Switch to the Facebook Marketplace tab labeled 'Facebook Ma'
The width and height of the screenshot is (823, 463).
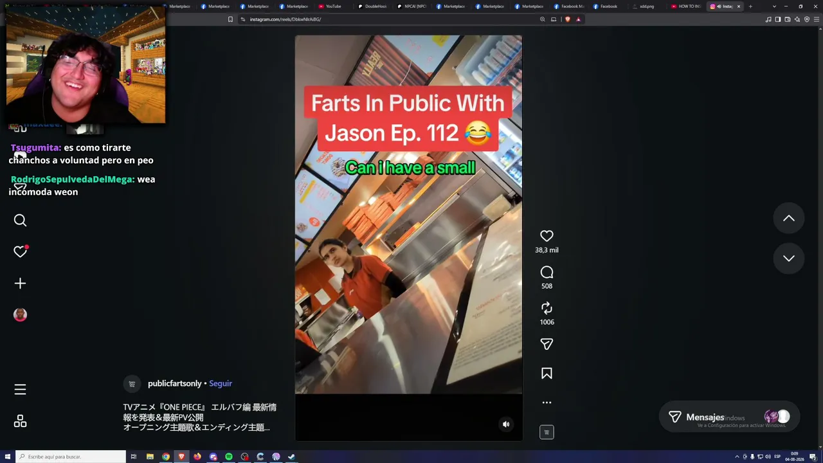568,6
